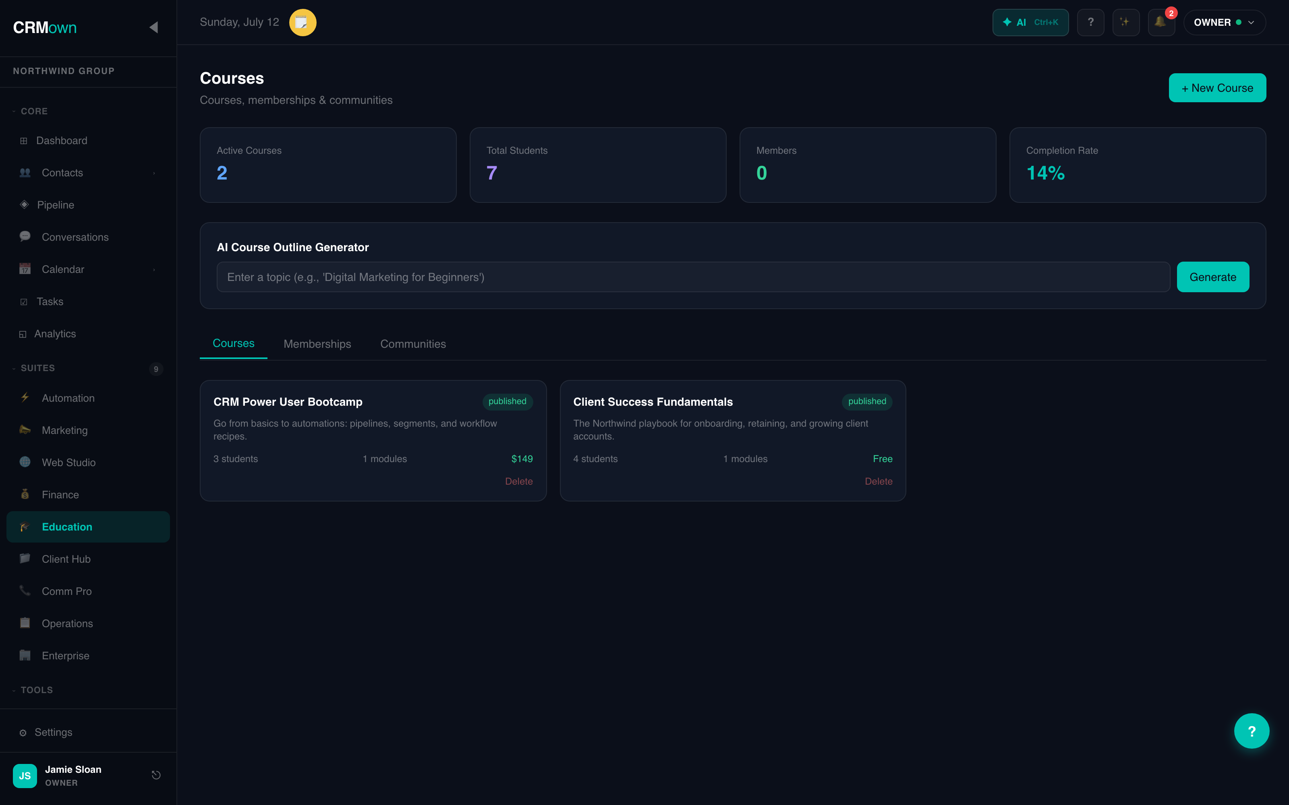This screenshot has height=805, width=1289.
Task: Click the Finance money bag icon
Action: pos(25,494)
